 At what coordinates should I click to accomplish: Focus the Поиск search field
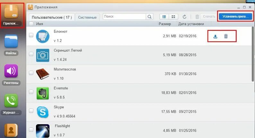click(124, 17)
